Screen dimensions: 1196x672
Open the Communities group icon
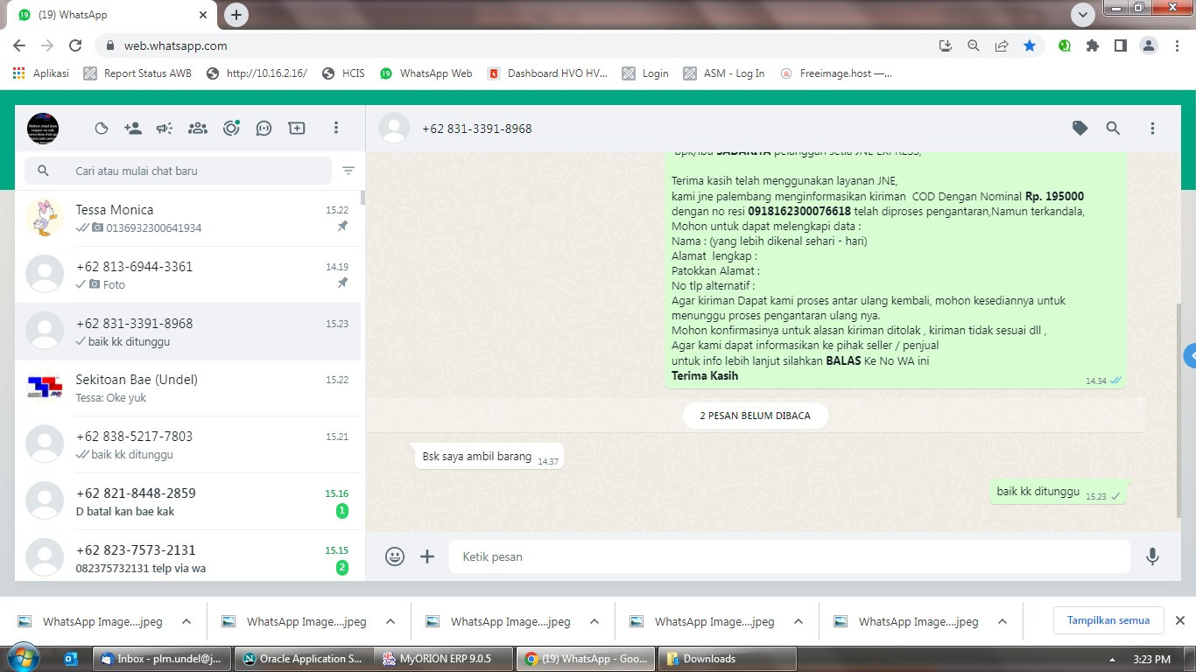tap(198, 129)
